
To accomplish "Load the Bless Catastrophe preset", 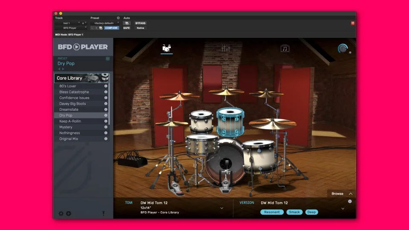I will (81, 92).
